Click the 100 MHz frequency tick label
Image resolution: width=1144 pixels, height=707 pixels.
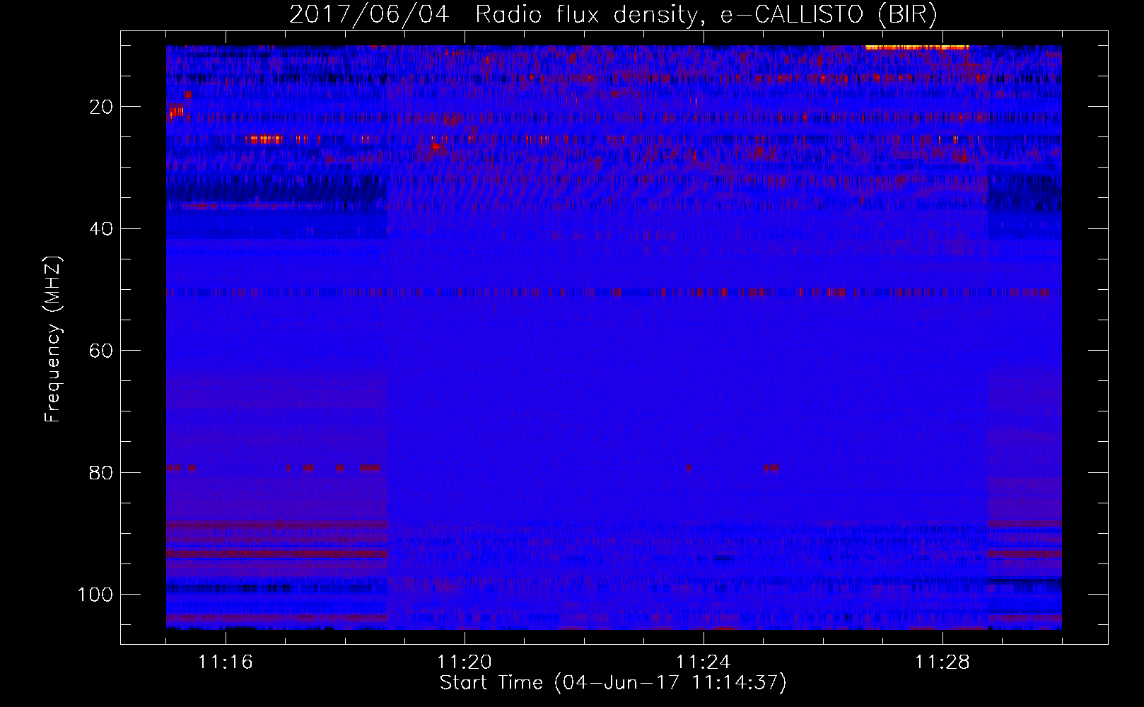(x=95, y=594)
